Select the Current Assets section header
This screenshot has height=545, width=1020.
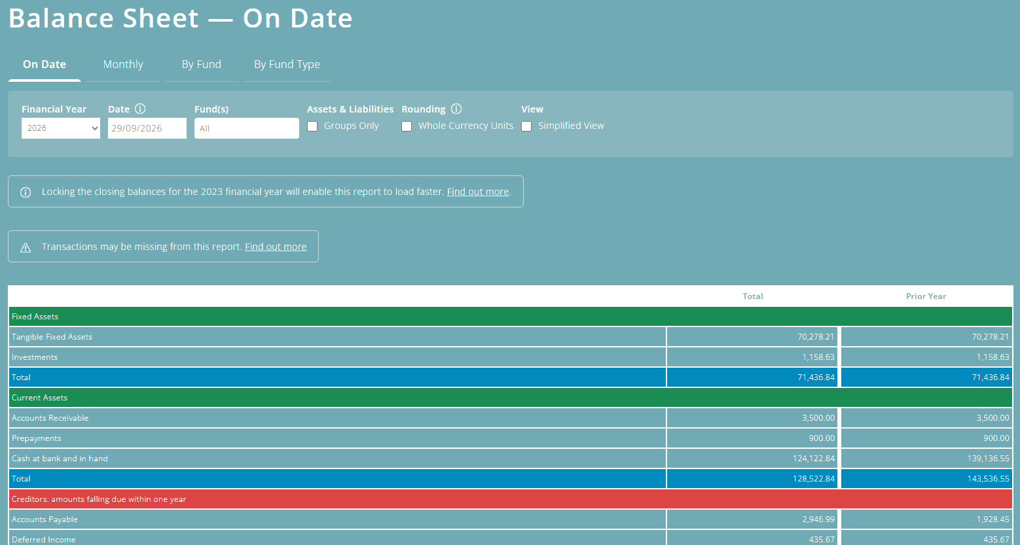[511, 398]
